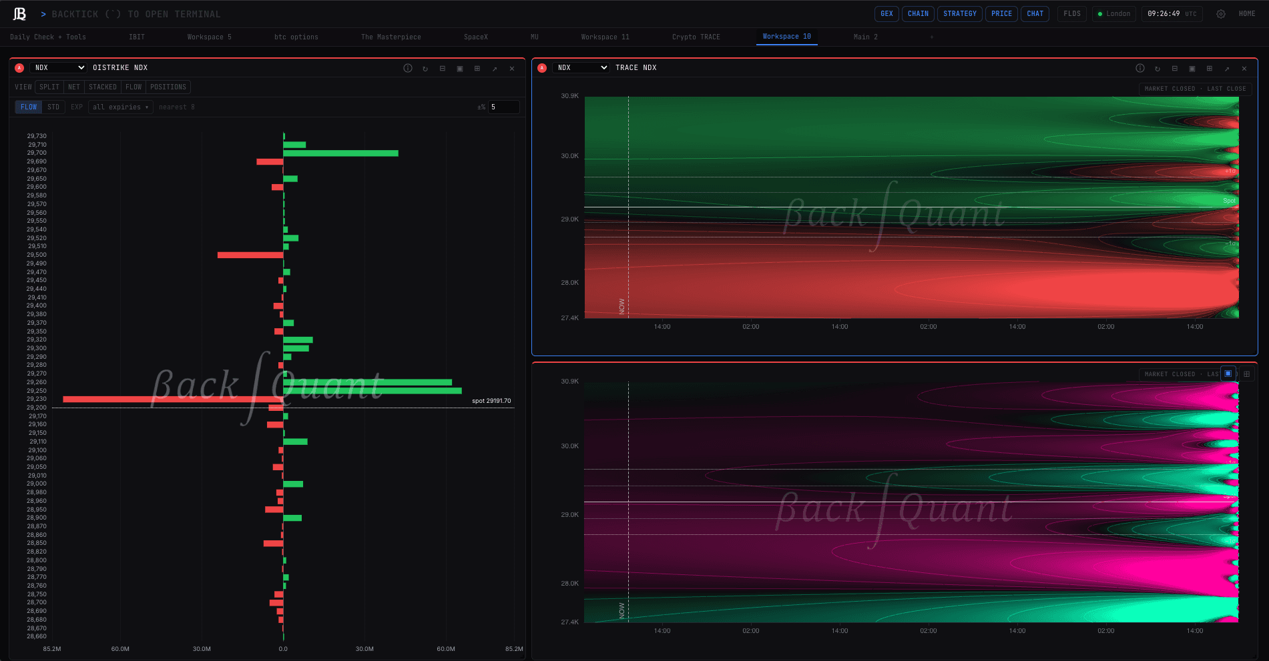
Task: Open info icon in OISTRIKE NDX panel
Action: (408, 68)
